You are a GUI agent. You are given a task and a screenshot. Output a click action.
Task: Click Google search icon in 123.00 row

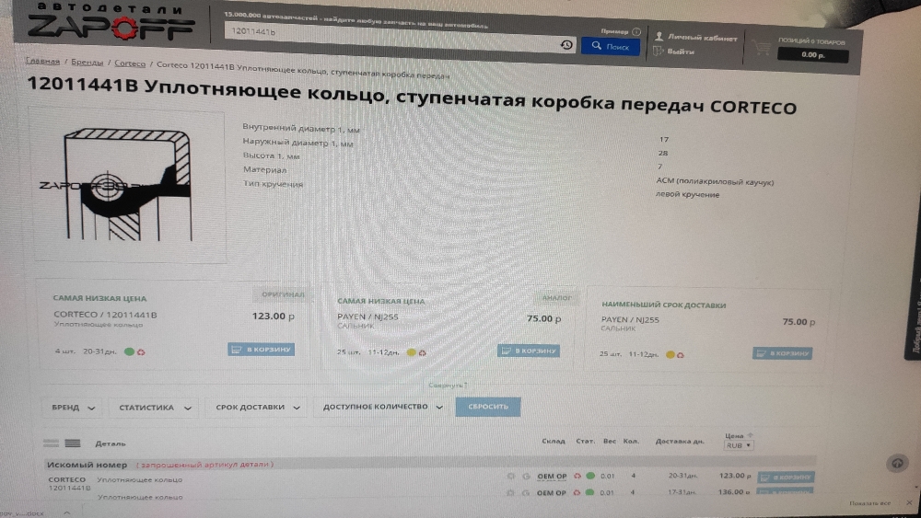526,477
